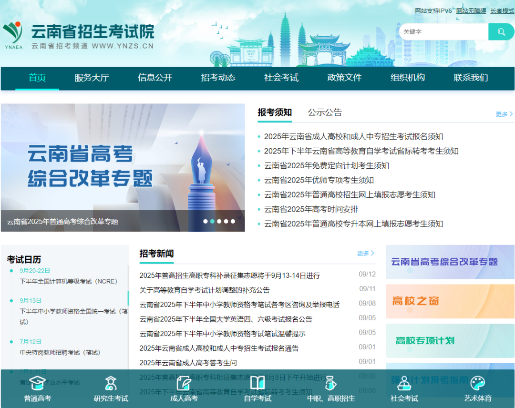Click banner caption 云南省2025年普通高考综合改革专题
Viewport: 515px width, 408px height.
[62, 222]
